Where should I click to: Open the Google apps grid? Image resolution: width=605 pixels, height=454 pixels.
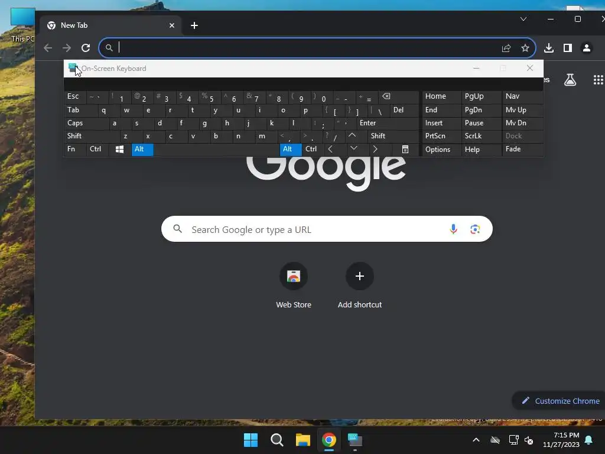point(598,80)
